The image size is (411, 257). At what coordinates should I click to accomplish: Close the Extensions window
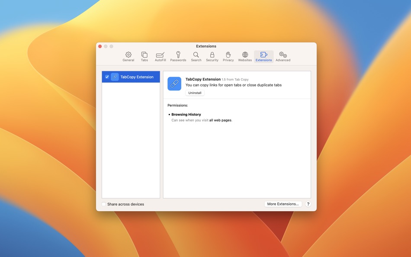coord(100,46)
